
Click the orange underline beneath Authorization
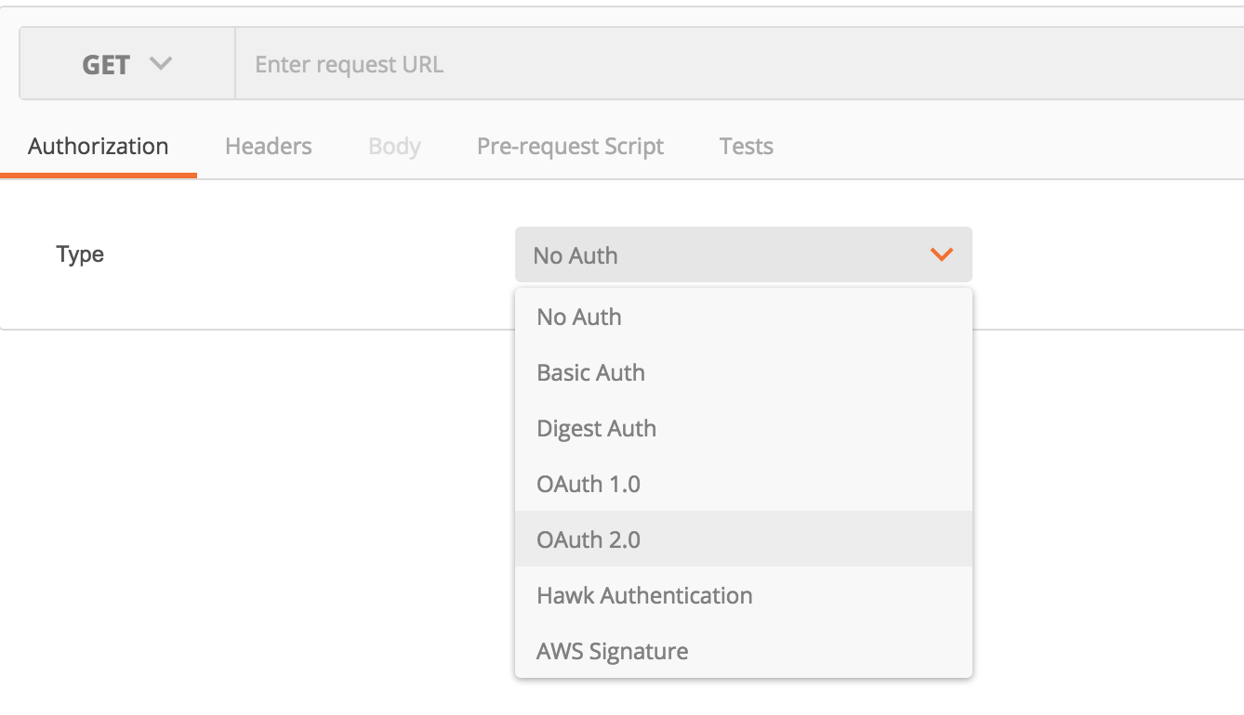pyautogui.click(x=99, y=175)
